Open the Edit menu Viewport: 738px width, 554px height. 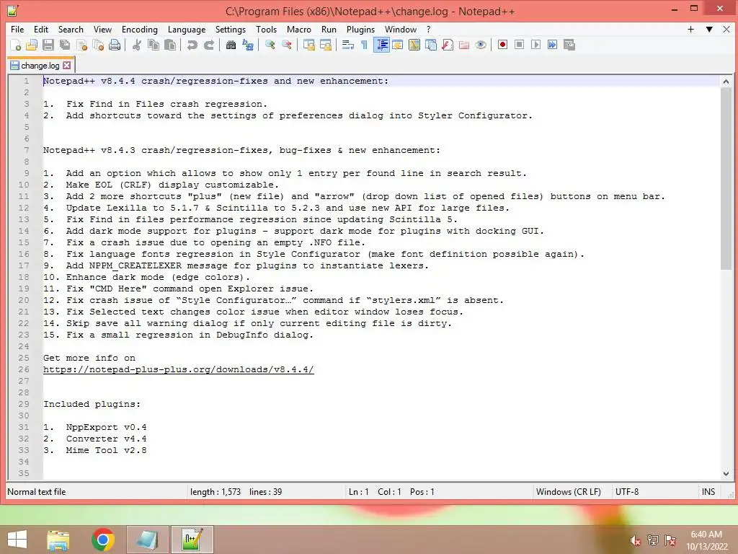pyautogui.click(x=41, y=29)
